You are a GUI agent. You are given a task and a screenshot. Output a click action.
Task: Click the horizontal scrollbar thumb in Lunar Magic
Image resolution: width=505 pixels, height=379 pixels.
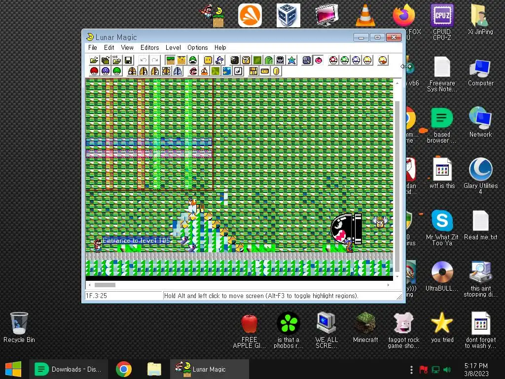pyautogui.click(x=105, y=285)
